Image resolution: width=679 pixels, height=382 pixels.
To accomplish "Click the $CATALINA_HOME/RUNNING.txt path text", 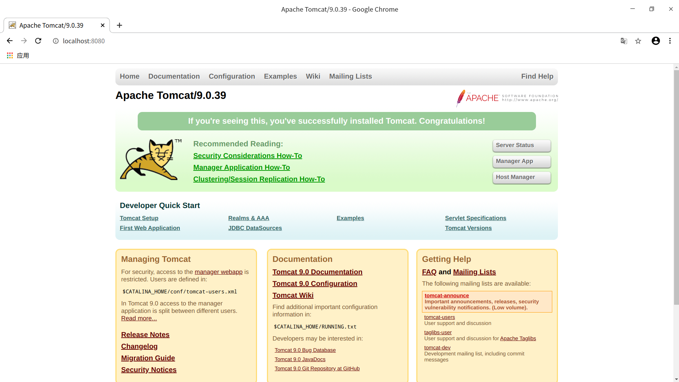I will point(315,327).
